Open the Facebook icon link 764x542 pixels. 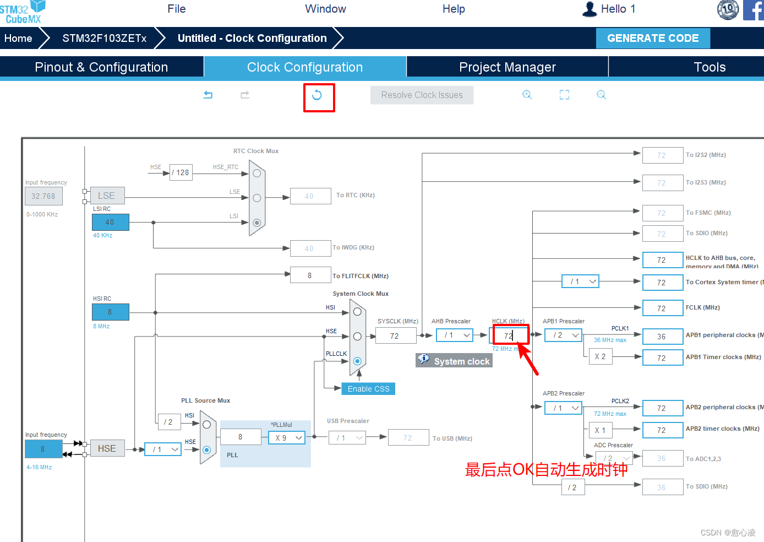coord(754,10)
